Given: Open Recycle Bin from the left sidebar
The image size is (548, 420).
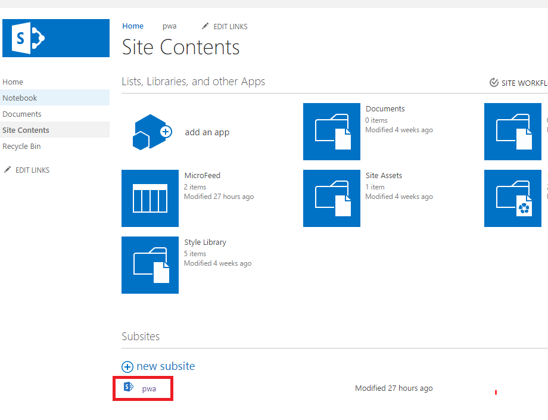Looking at the screenshot, I should pos(21,146).
